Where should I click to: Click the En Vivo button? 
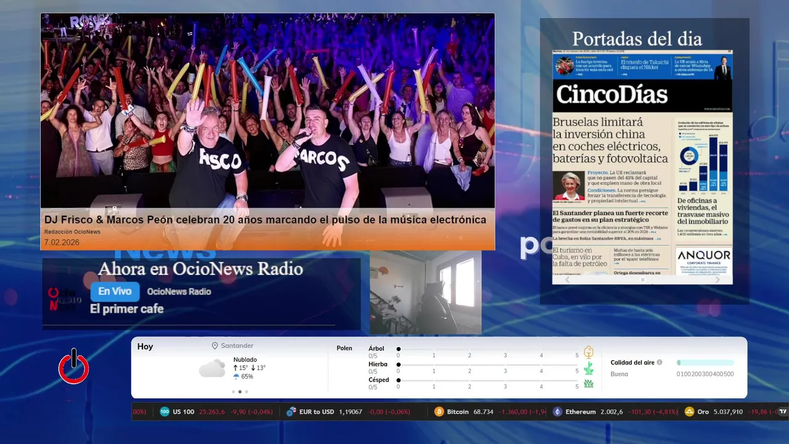tap(115, 292)
